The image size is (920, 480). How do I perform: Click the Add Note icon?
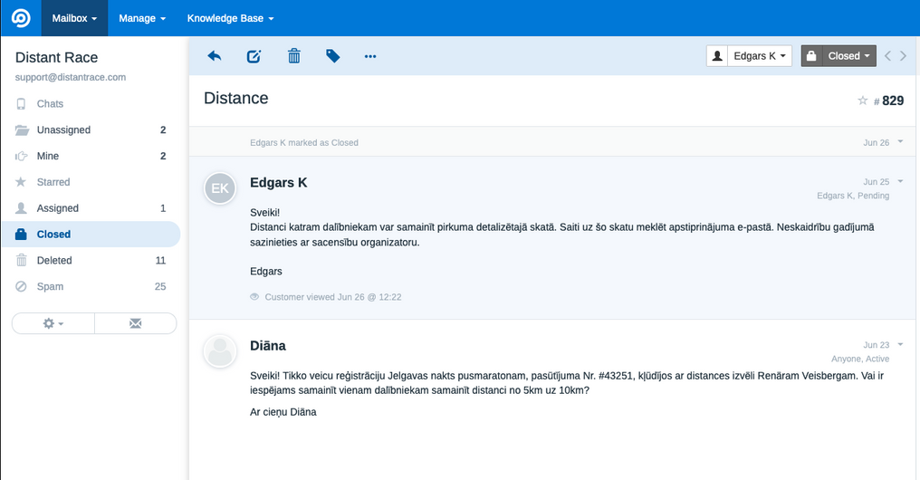tap(254, 56)
